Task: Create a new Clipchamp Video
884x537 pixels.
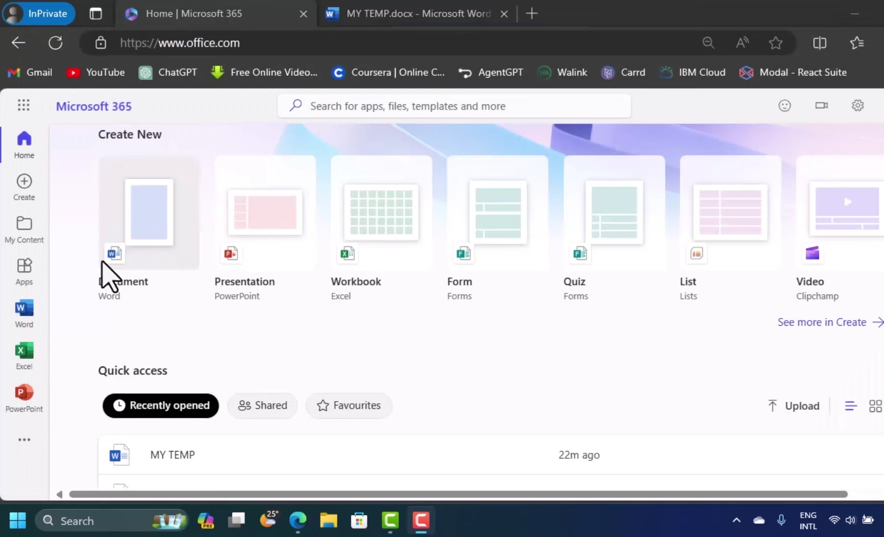Action: click(x=840, y=213)
